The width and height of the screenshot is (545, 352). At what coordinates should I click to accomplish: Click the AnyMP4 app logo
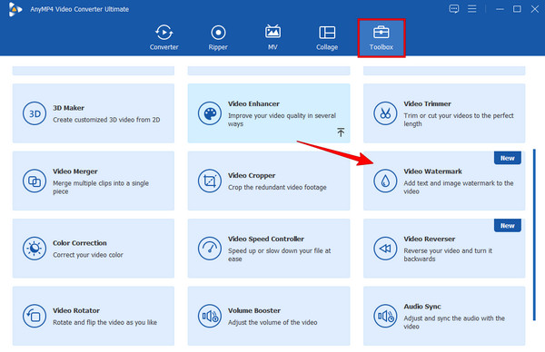(15, 9)
